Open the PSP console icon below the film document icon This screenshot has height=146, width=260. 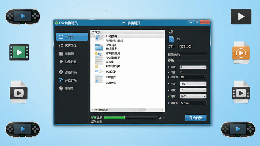[x=238, y=130]
